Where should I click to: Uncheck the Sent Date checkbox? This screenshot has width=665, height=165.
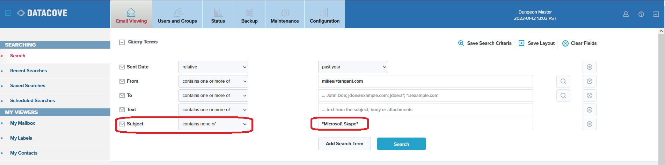coord(122,67)
